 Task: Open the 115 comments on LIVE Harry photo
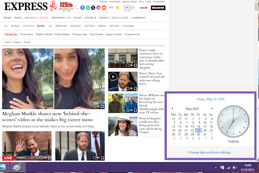coord(43,158)
